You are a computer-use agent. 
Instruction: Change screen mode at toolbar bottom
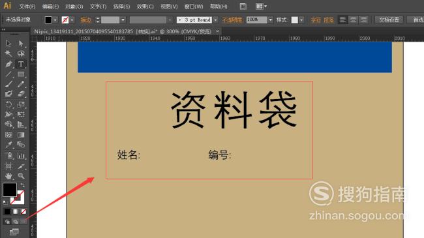[x=14, y=231]
